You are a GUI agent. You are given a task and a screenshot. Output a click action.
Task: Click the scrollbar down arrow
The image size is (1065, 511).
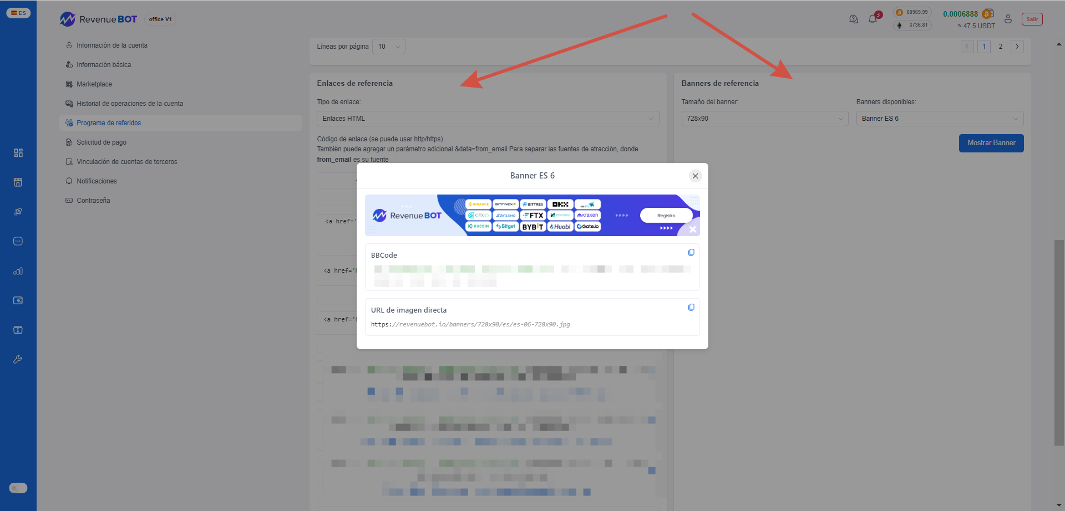pos(1059,505)
